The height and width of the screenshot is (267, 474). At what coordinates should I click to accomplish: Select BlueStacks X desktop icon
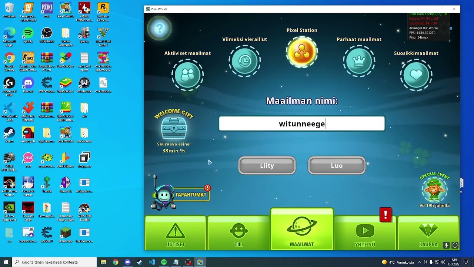coord(66,60)
